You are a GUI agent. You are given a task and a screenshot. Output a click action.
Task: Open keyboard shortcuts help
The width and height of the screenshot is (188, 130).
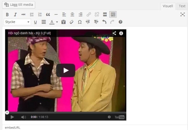120,22
